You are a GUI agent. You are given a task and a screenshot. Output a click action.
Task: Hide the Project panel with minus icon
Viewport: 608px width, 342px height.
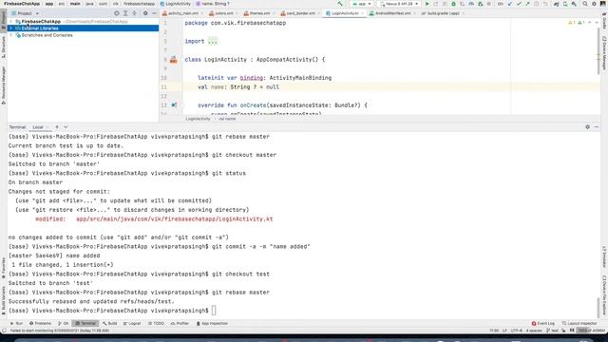coord(154,13)
